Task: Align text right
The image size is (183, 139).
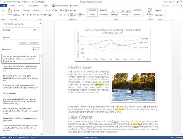Action: [68, 15]
